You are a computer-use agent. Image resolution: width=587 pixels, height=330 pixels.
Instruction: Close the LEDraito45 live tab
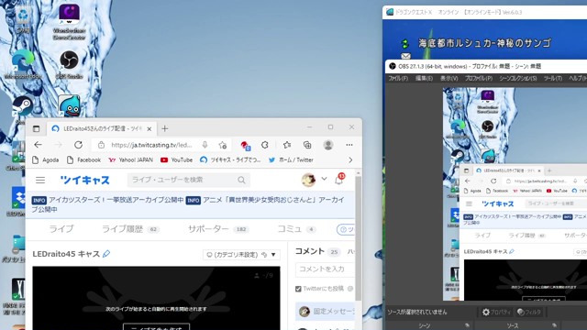click(x=149, y=129)
